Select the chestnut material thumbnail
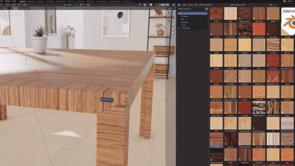The height and width of the screenshot is (166, 295). point(273,92)
